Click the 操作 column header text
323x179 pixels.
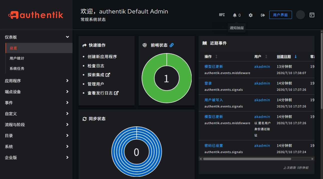pos(208,57)
